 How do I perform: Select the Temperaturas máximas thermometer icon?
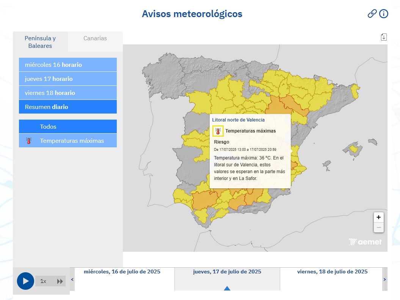pos(28,140)
